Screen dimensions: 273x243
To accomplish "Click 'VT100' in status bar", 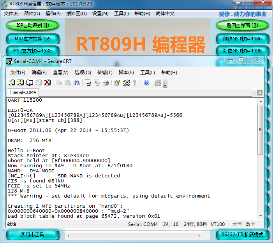I will point(218,224).
